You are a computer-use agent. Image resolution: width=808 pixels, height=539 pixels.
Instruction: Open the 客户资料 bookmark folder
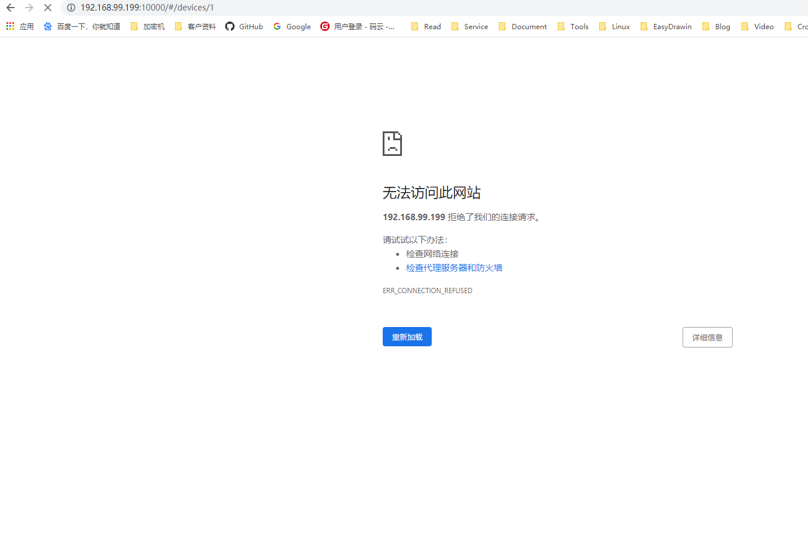tap(195, 26)
